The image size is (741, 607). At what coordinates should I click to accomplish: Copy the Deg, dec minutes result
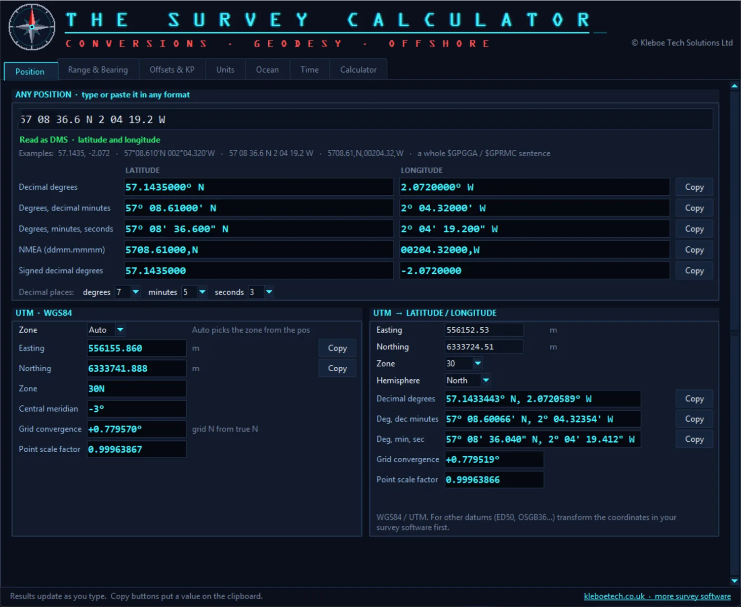click(x=694, y=419)
